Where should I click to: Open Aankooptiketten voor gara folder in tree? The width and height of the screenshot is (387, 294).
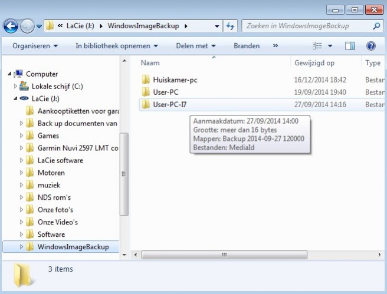coord(78,111)
